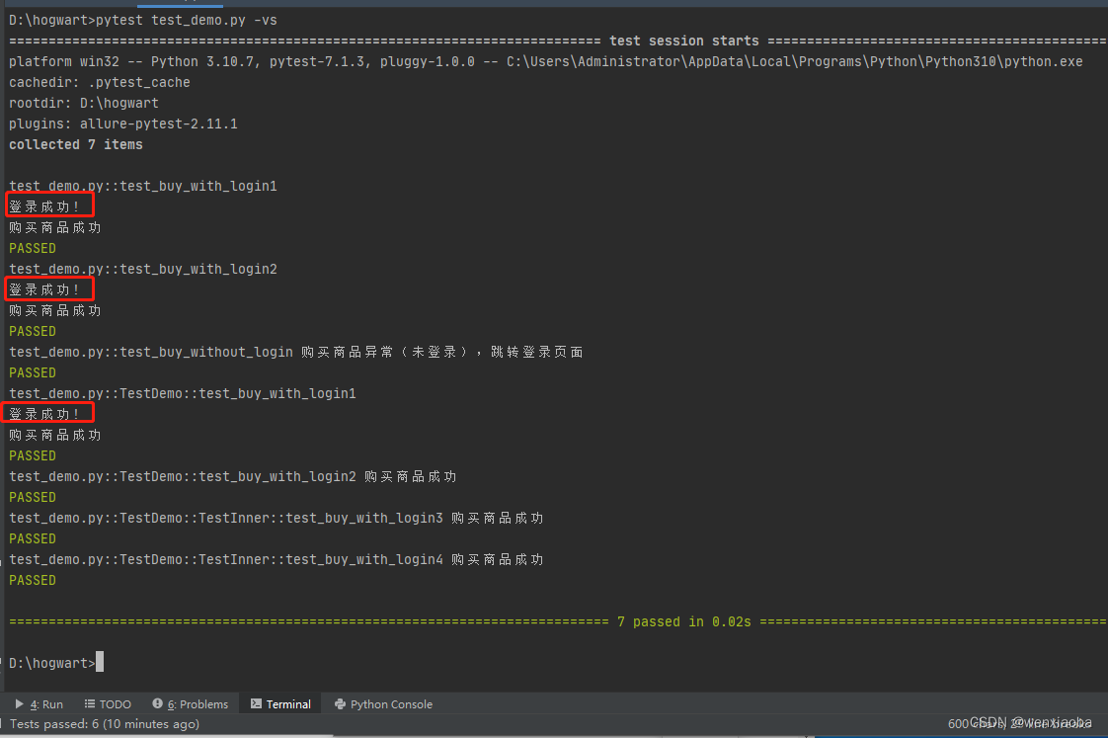Click 'TestInner::test_buy_with_login4' line
This screenshot has width=1108, height=738.
pos(277,559)
